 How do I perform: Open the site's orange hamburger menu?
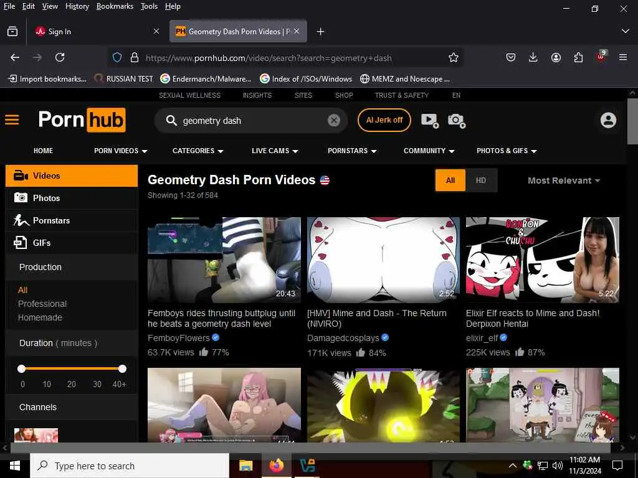pos(12,120)
